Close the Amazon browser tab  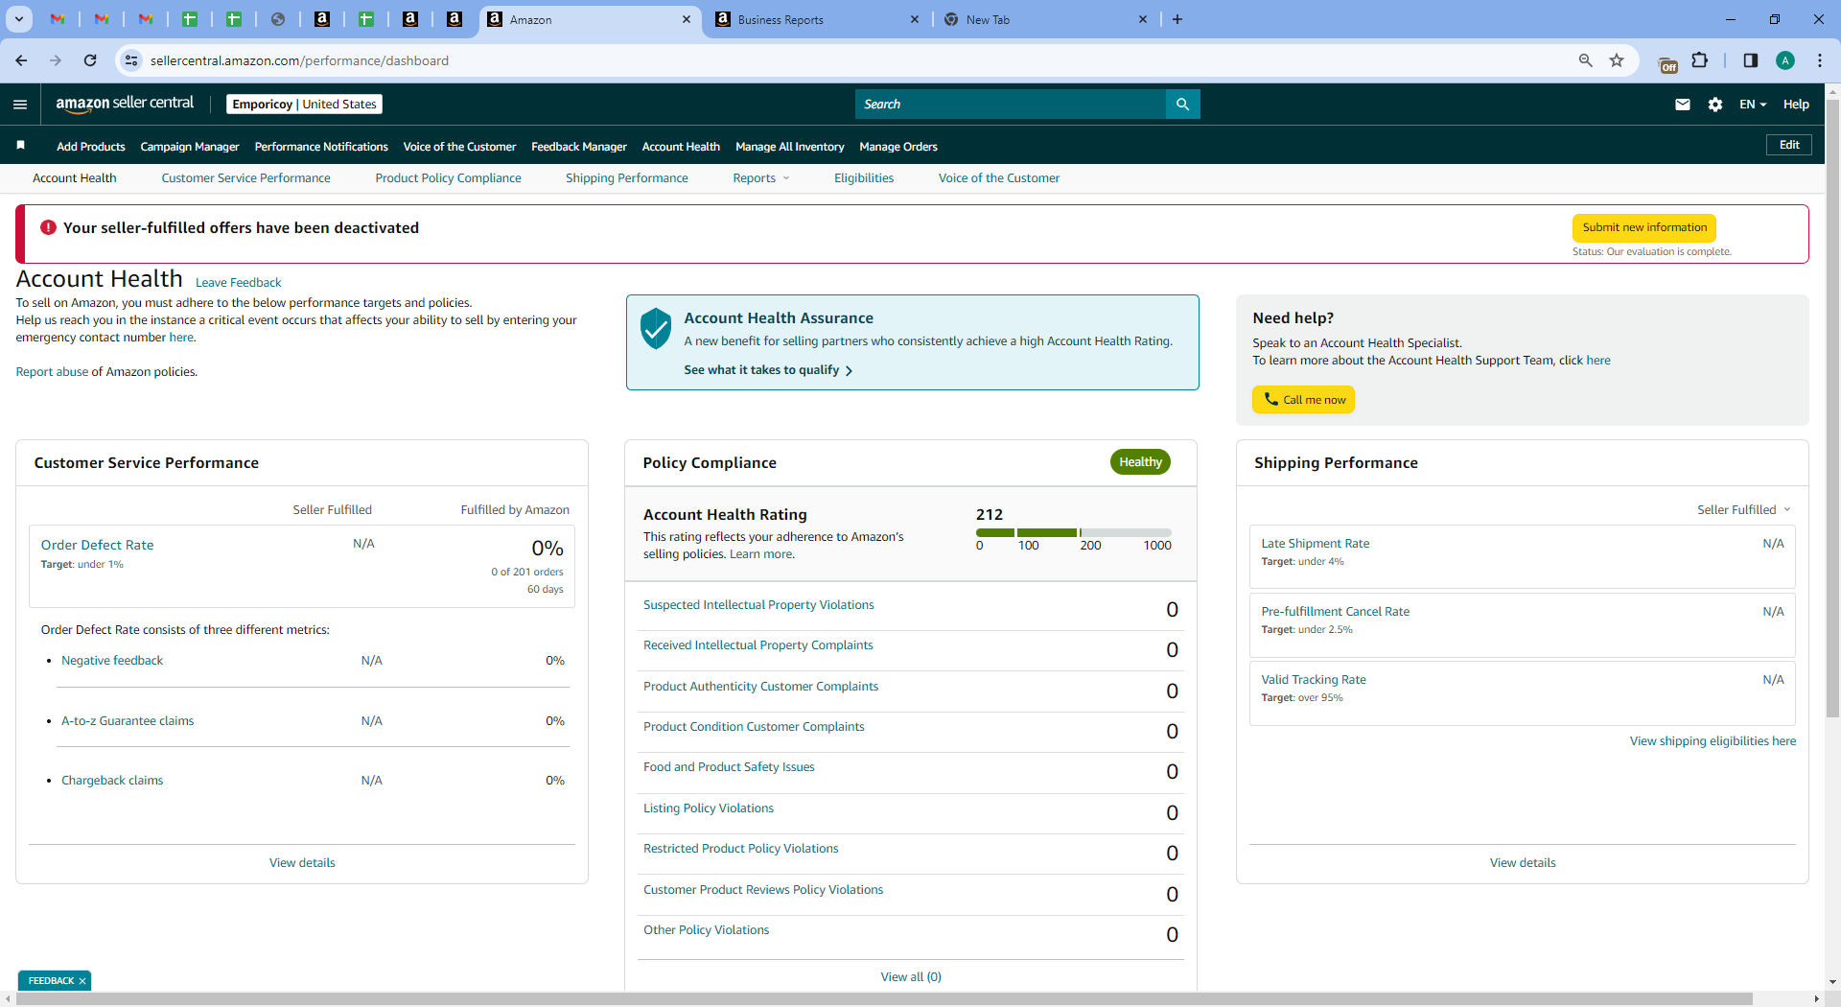[687, 19]
